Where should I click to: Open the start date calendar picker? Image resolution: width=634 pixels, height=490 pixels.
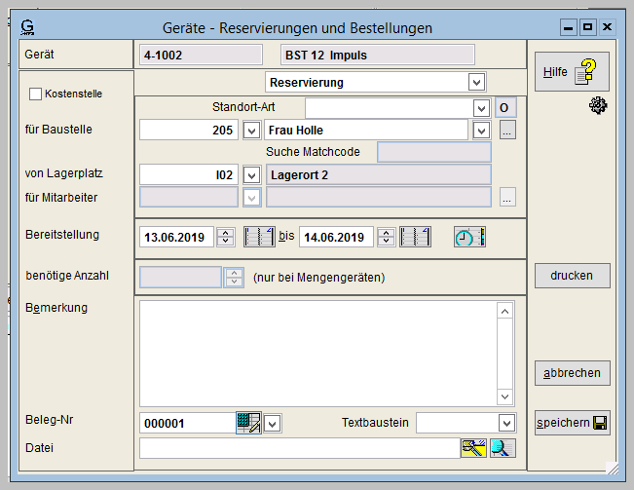click(259, 237)
